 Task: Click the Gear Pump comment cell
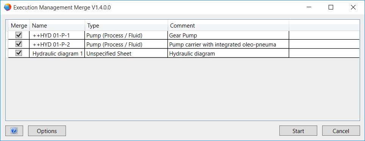click(228, 35)
